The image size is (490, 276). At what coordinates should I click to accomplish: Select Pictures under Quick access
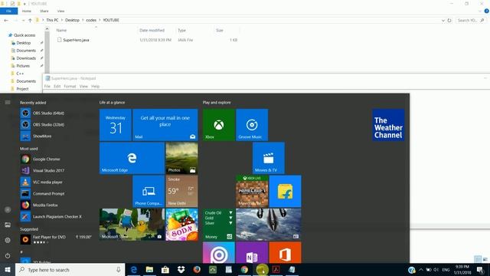[x=23, y=66]
